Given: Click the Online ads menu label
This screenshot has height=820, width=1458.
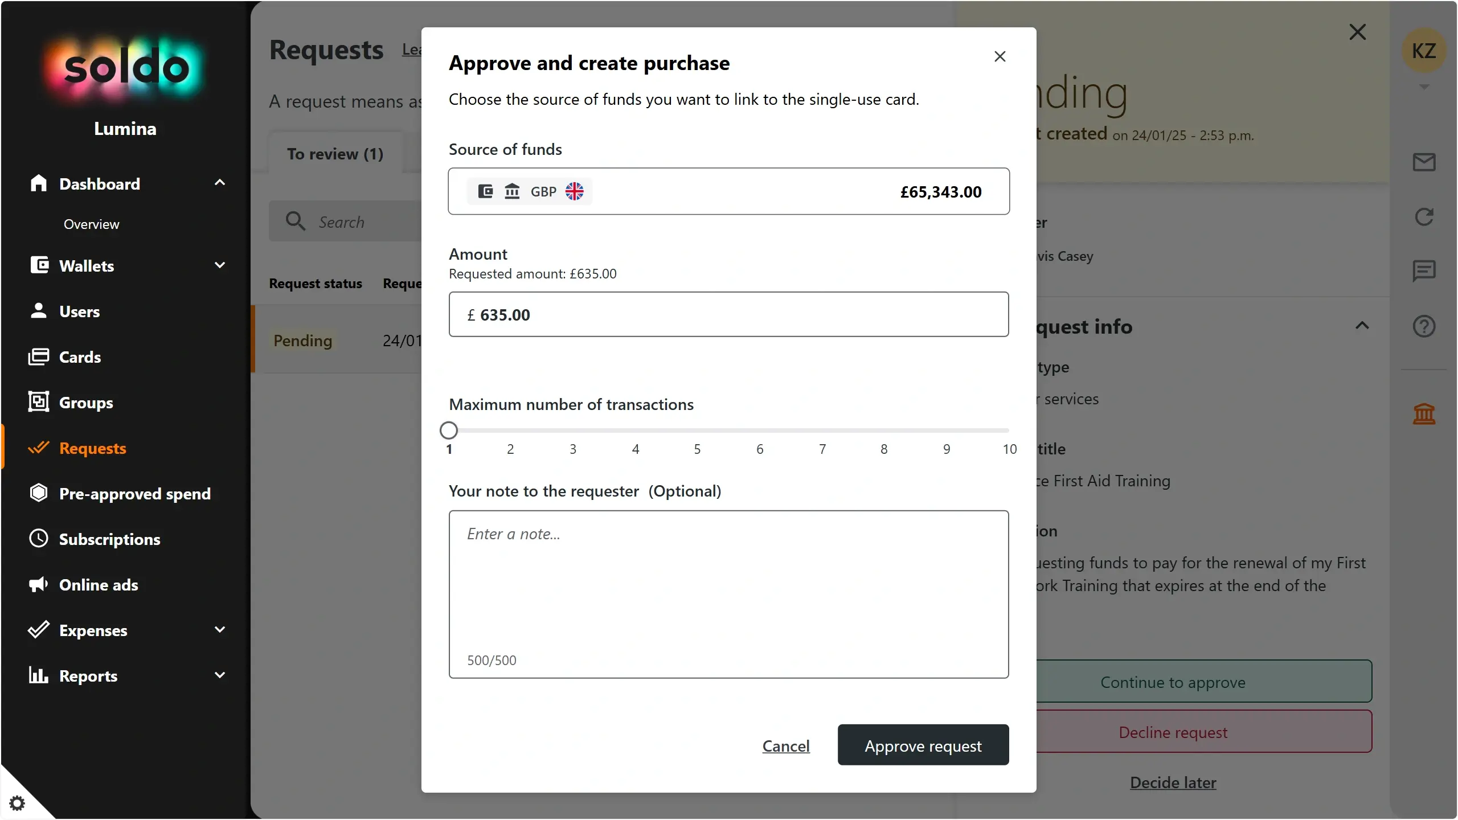Looking at the screenshot, I should tap(99, 585).
